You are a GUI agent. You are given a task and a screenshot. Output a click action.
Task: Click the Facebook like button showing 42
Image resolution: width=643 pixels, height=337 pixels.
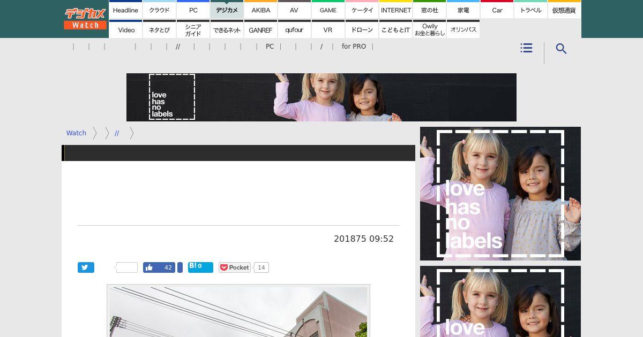pos(159,267)
